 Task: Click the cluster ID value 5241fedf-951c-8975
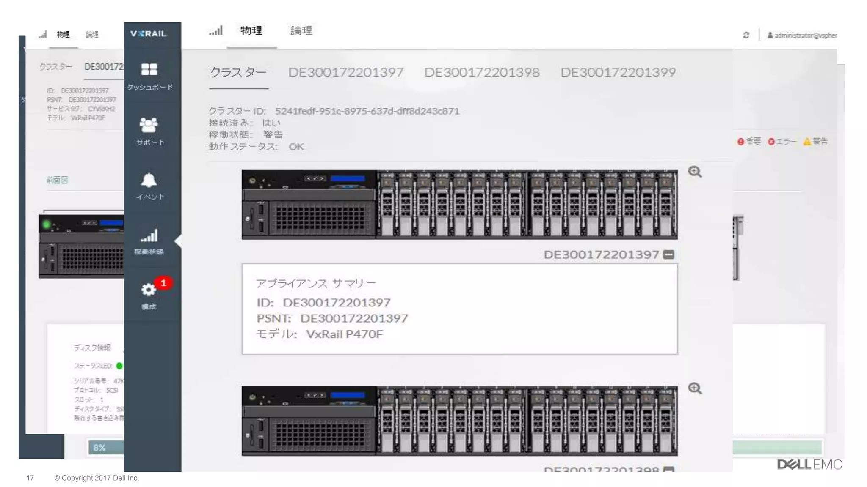point(367,111)
